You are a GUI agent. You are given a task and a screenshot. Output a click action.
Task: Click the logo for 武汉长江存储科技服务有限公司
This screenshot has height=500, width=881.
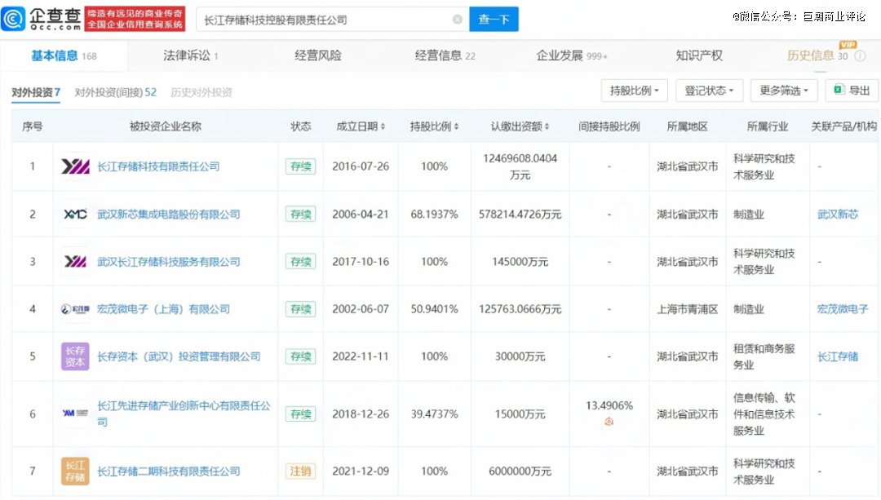point(75,261)
